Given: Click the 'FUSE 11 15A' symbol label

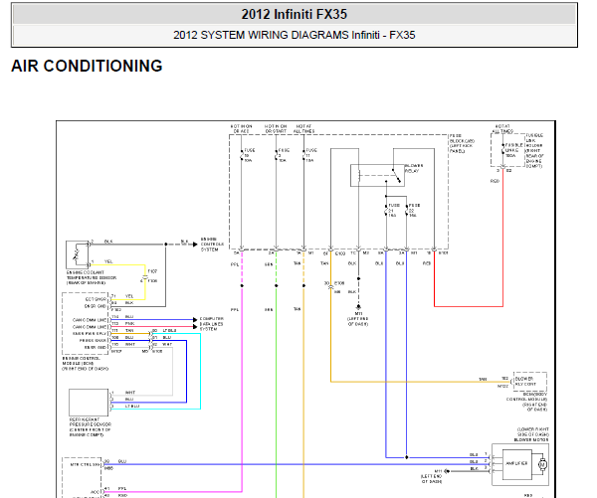Looking at the screenshot, I should (x=311, y=155).
